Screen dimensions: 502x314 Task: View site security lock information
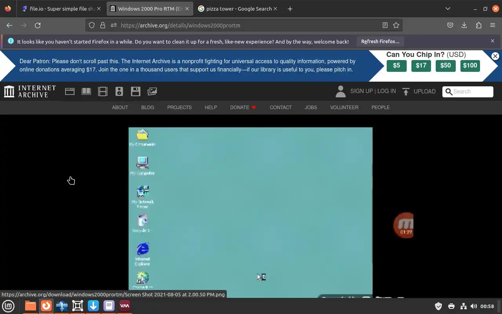click(x=103, y=25)
